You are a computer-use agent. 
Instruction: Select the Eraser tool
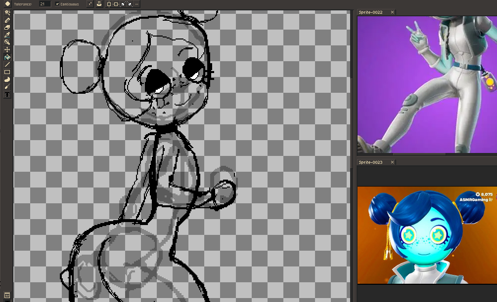point(7,28)
